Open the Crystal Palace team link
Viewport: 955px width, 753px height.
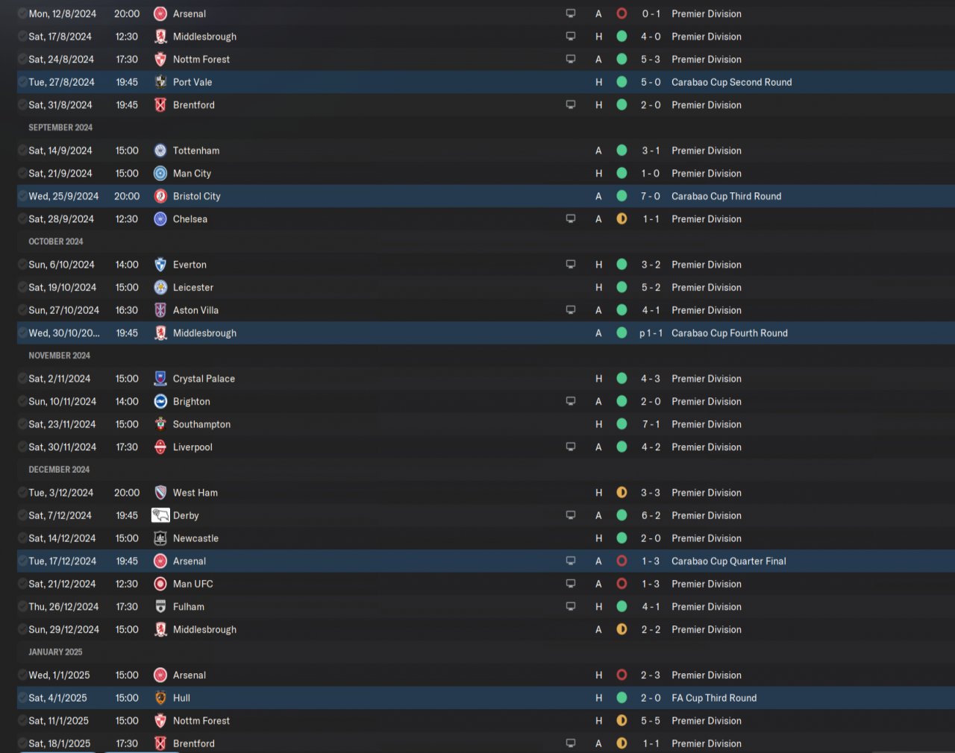point(204,379)
